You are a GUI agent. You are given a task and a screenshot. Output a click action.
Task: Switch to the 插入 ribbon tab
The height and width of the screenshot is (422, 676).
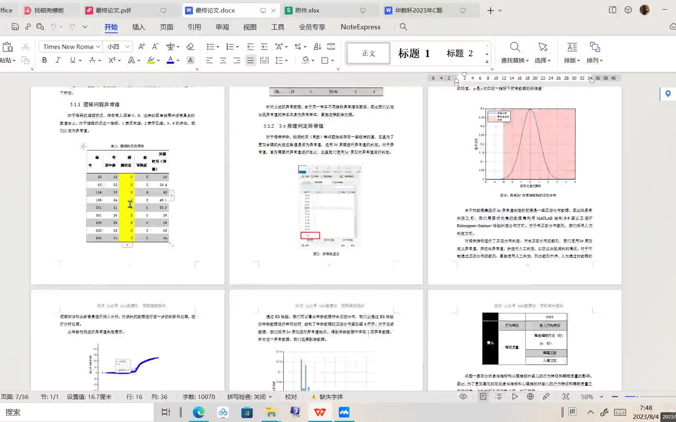click(x=138, y=27)
